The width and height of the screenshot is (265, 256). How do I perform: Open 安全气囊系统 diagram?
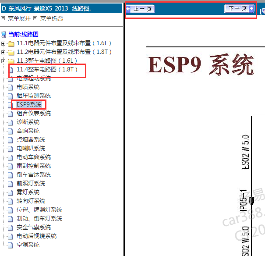pyautogui.click(x=34, y=228)
